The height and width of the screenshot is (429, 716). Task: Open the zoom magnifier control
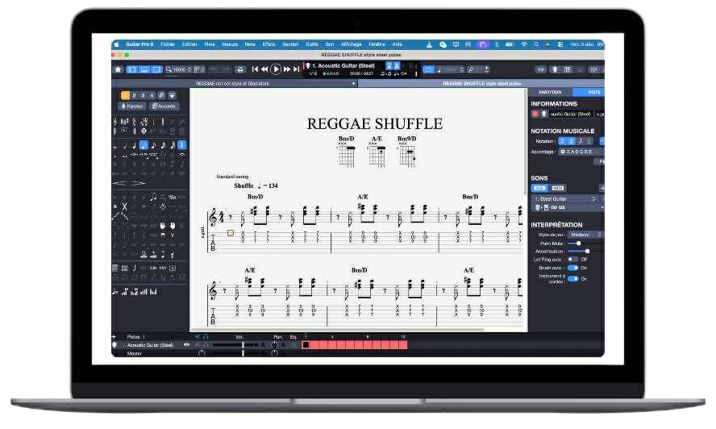coord(169,69)
